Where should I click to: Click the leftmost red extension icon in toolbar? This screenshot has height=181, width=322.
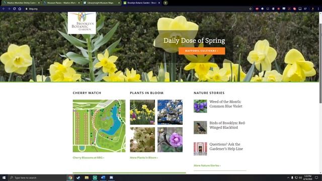click(257, 9)
